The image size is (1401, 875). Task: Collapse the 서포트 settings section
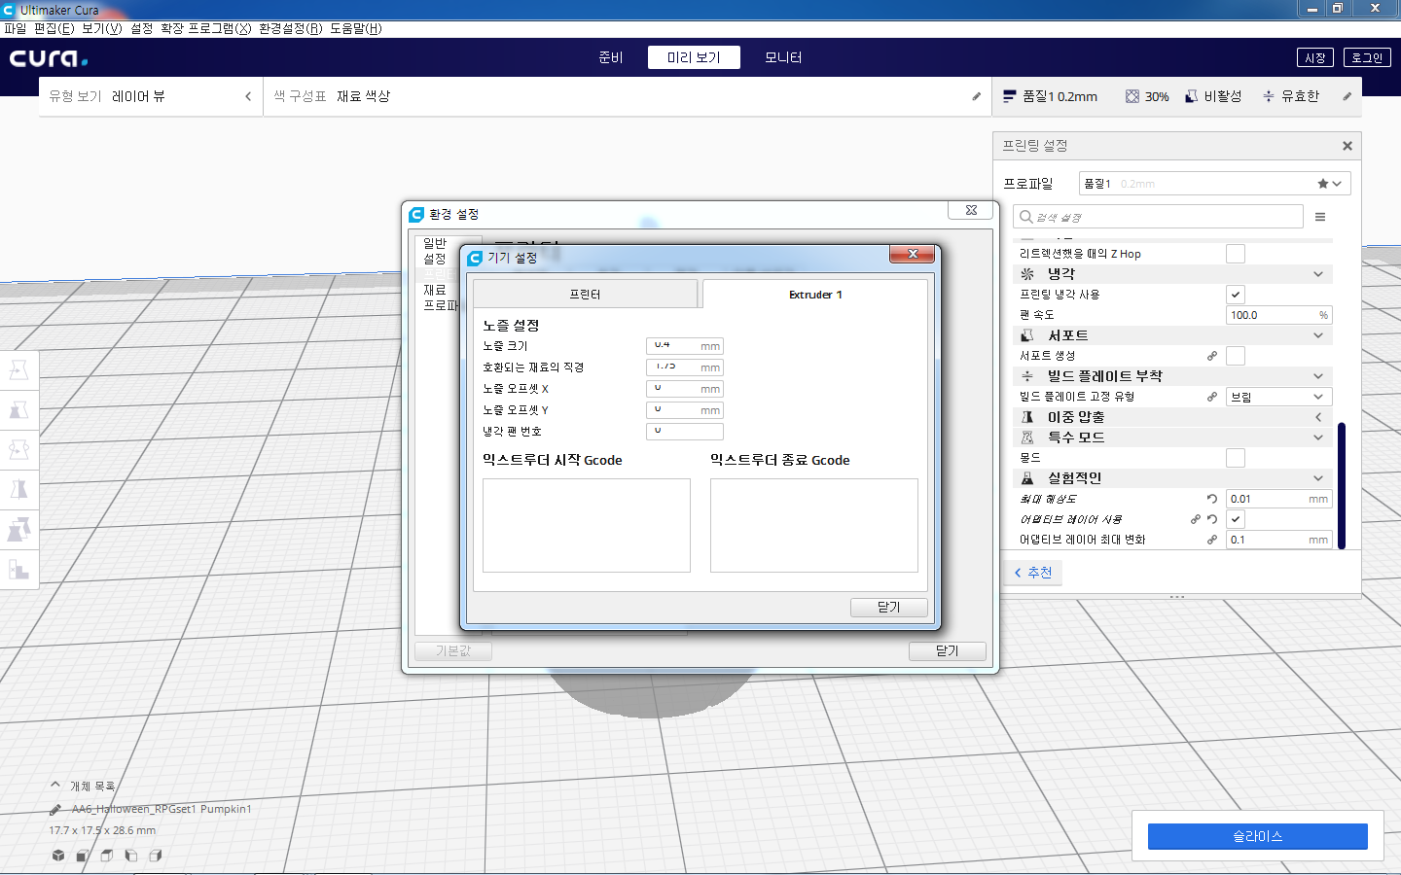click(x=1171, y=335)
